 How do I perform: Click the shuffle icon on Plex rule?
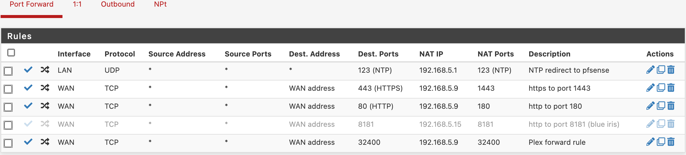(45, 142)
